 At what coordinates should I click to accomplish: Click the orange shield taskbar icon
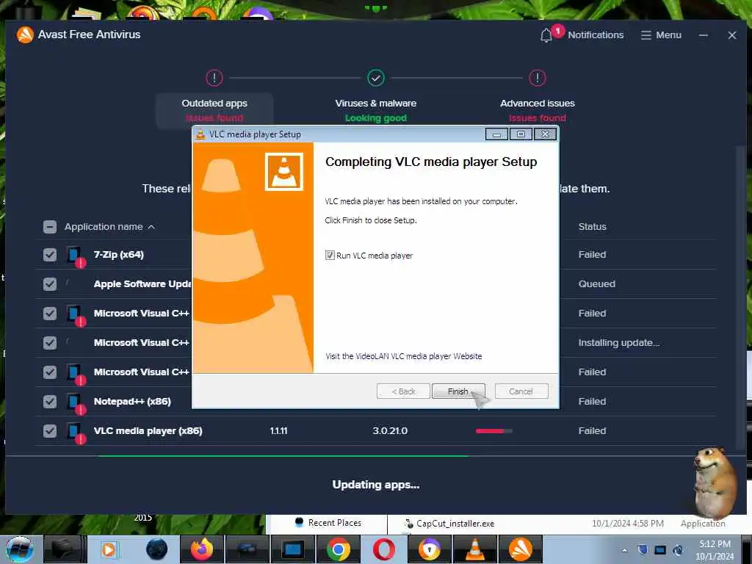[429, 549]
